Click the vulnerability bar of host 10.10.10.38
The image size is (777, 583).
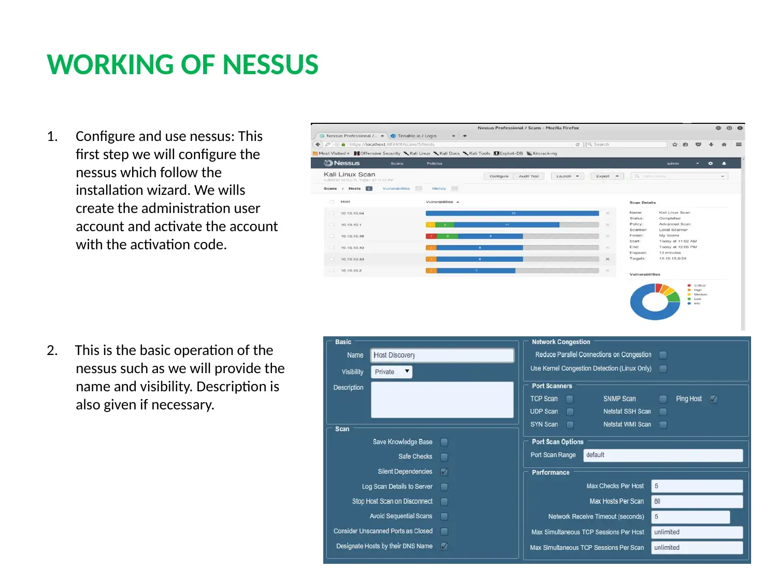pos(512,236)
